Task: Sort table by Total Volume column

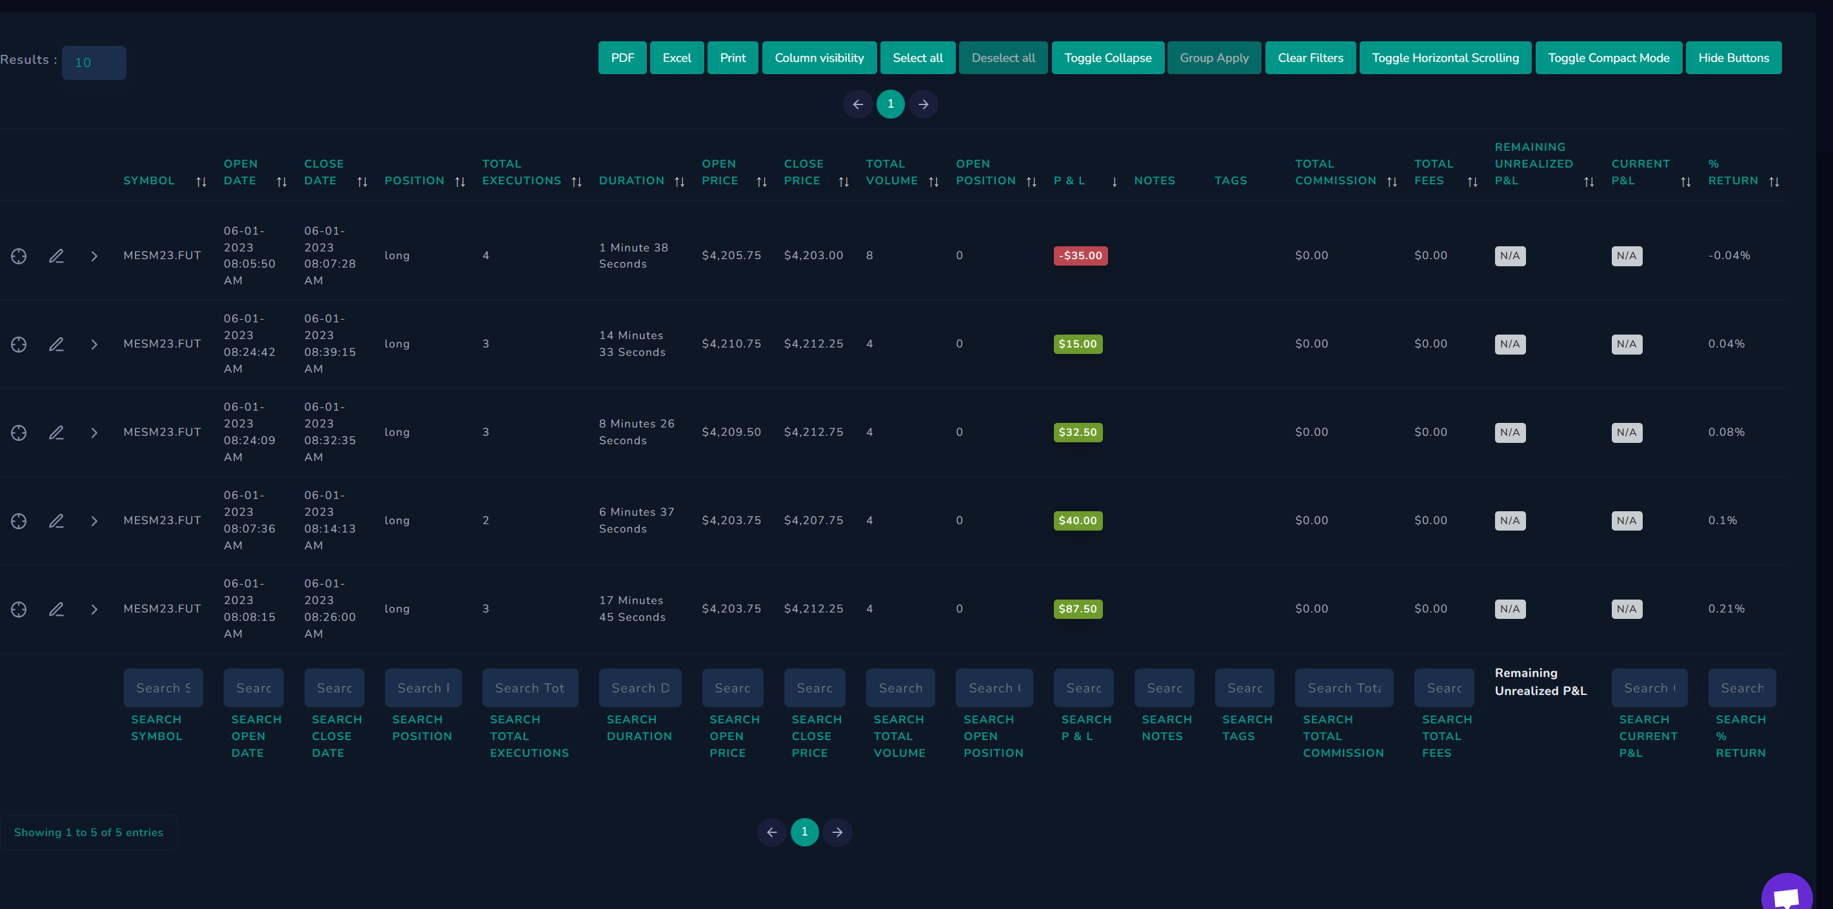Action: click(x=935, y=182)
